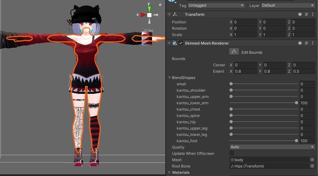Screen dimensions: 318x176
Task: Open Transform preset selector icon
Action: [x=306, y=14]
